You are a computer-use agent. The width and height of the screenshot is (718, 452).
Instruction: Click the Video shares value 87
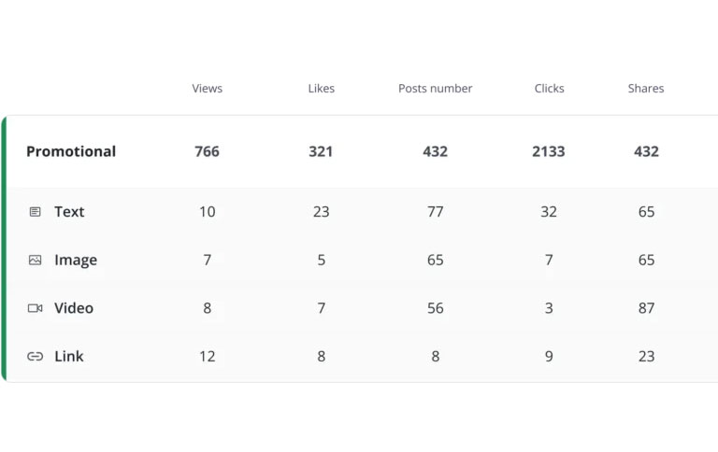coord(646,308)
